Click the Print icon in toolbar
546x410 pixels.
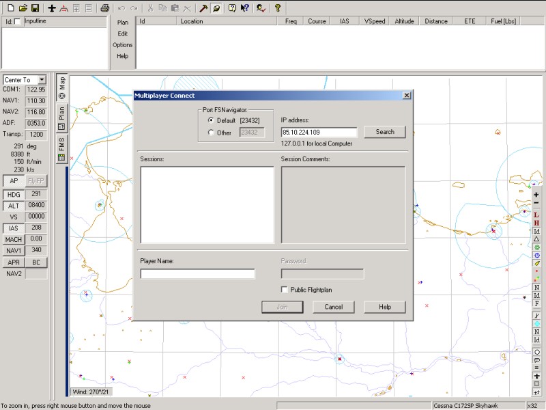[x=104, y=8]
